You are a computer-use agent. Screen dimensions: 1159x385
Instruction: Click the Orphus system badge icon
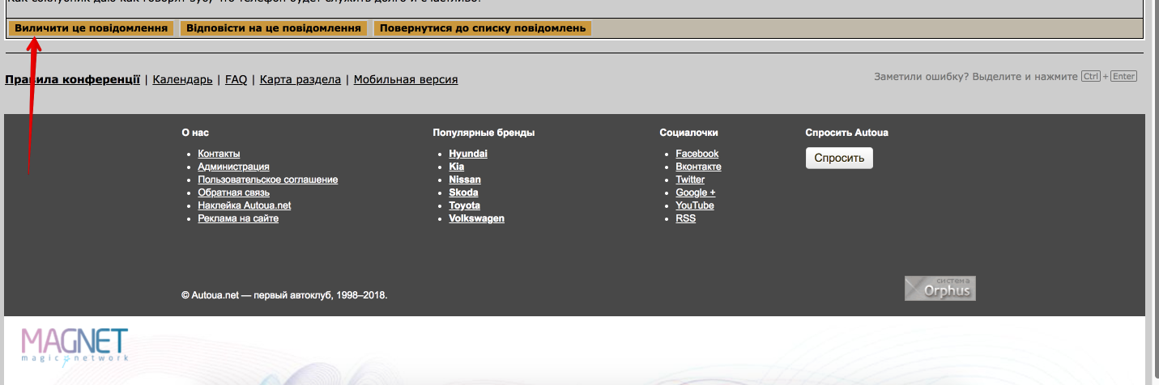pyautogui.click(x=940, y=288)
